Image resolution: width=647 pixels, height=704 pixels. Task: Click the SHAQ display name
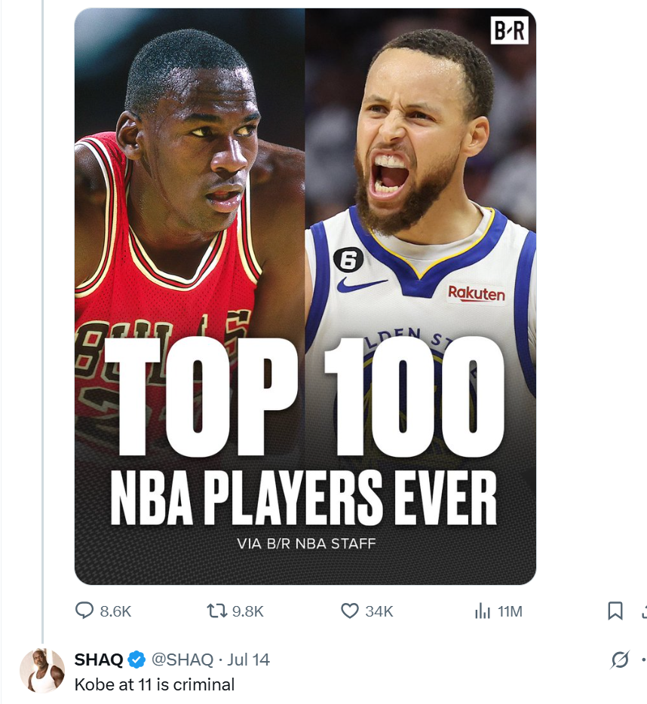(x=98, y=660)
